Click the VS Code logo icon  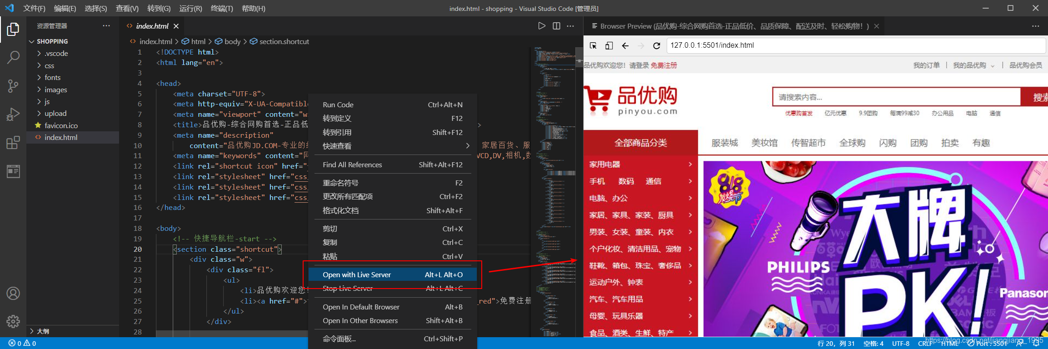(10, 8)
